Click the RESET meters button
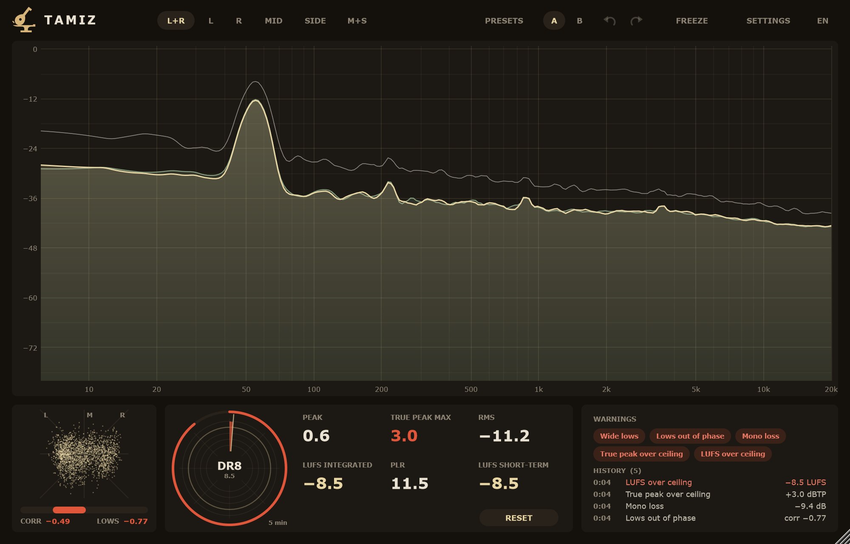Image resolution: width=850 pixels, height=544 pixels. pyautogui.click(x=519, y=518)
